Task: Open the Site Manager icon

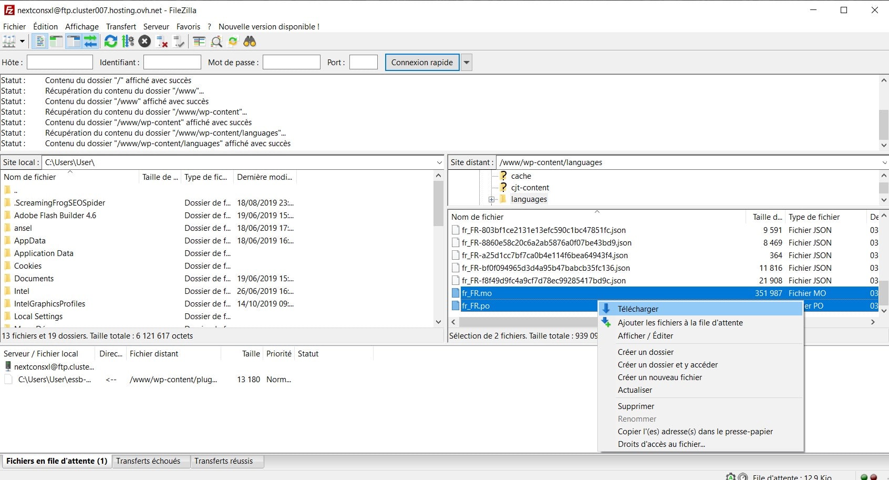Action: 9,42
